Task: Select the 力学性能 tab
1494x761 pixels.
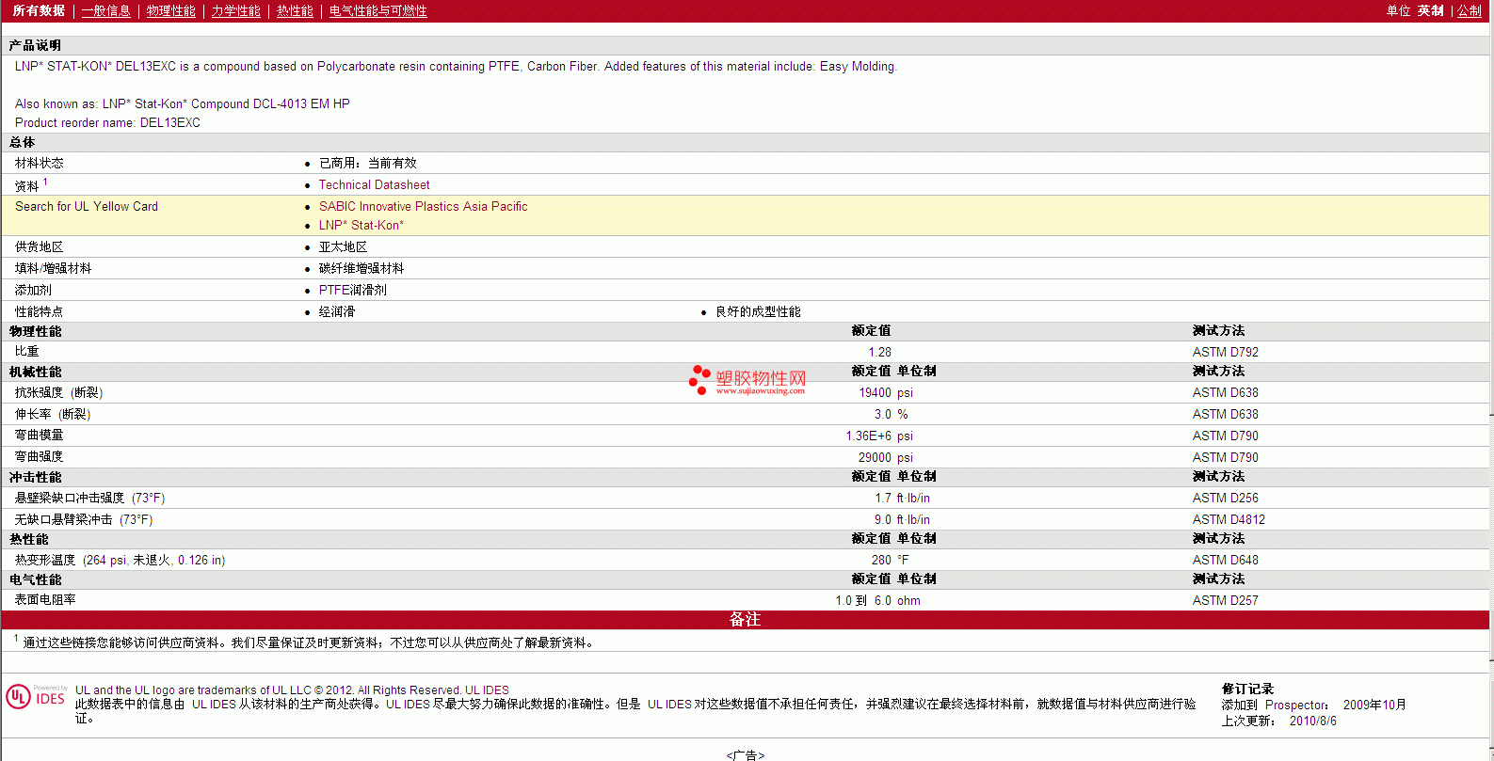Action: tap(236, 11)
